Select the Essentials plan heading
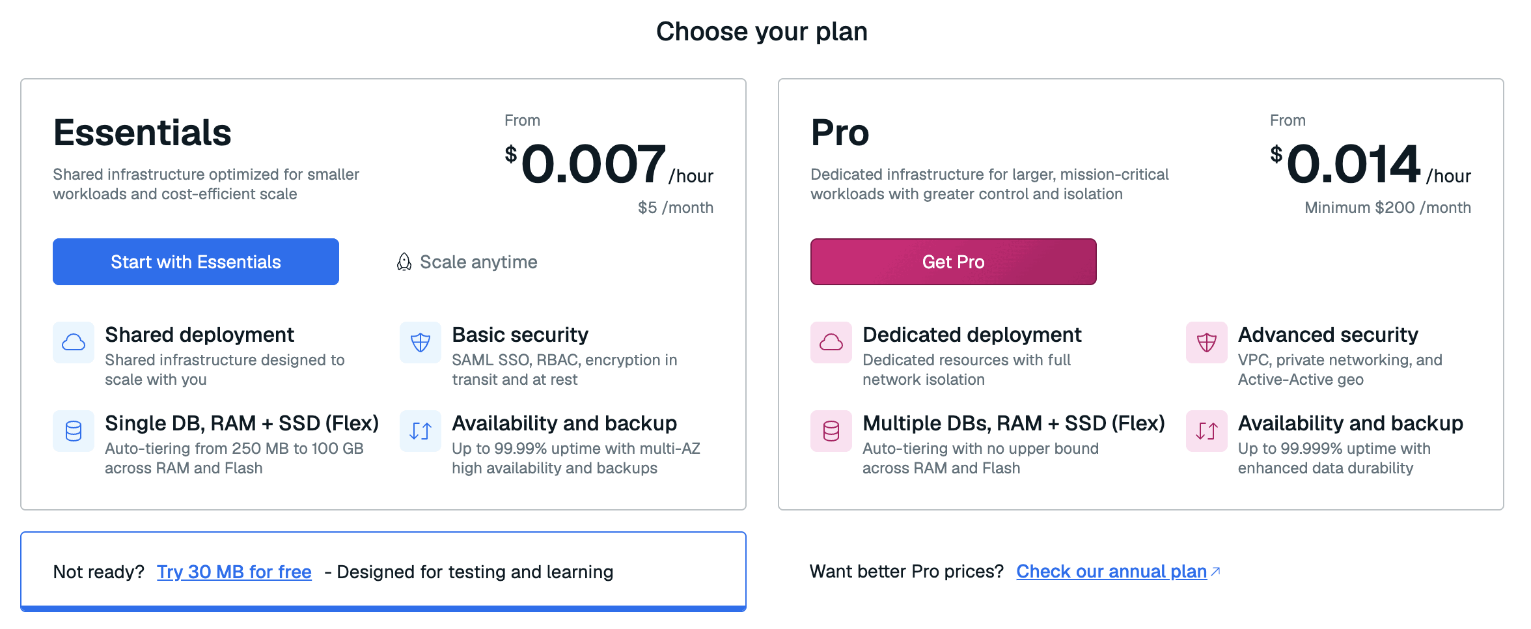Viewport: 1531px width, 629px height. tap(143, 132)
